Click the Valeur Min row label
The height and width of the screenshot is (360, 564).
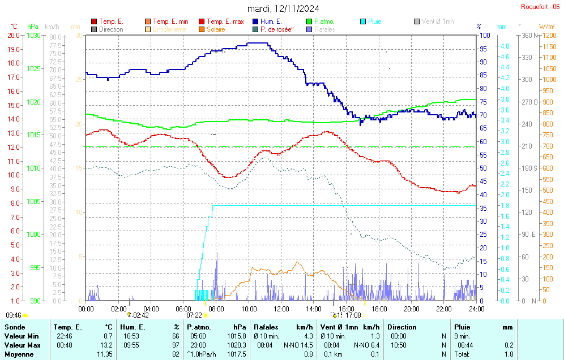(x=22, y=336)
